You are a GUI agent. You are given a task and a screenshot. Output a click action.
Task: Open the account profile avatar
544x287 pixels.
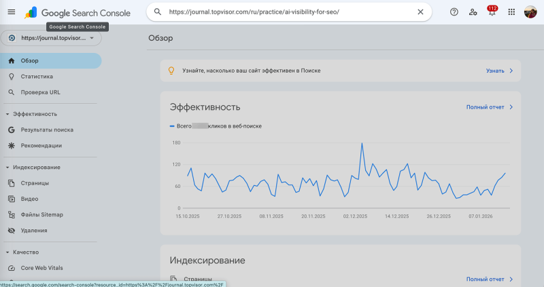click(530, 12)
